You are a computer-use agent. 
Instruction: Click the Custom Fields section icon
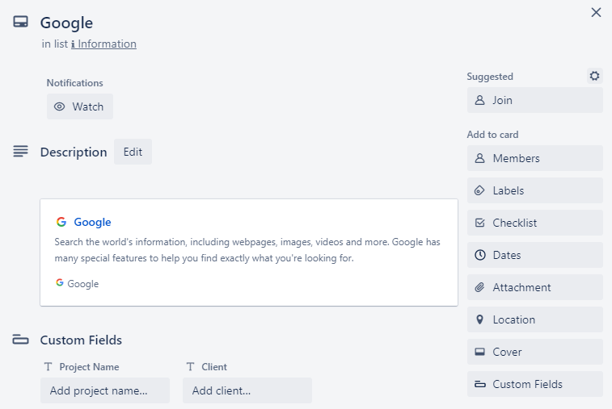click(x=21, y=340)
